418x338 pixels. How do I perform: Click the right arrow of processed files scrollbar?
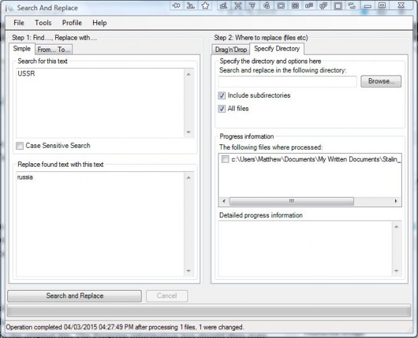point(396,201)
